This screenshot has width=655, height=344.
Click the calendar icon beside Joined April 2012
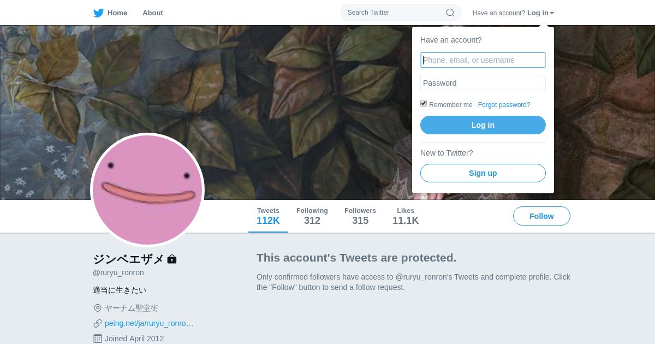(98, 339)
